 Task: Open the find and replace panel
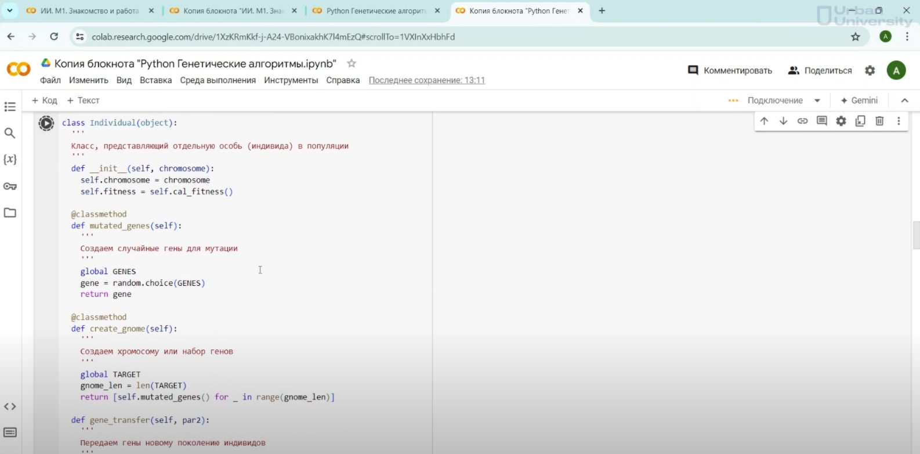click(x=10, y=133)
